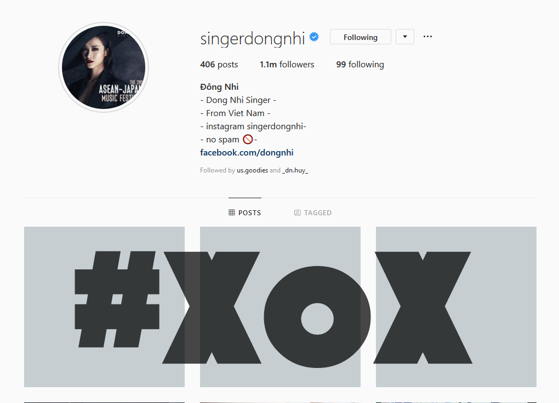Expand the suggested accounts dropdown arrow
The width and height of the screenshot is (559, 403).
(405, 37)
